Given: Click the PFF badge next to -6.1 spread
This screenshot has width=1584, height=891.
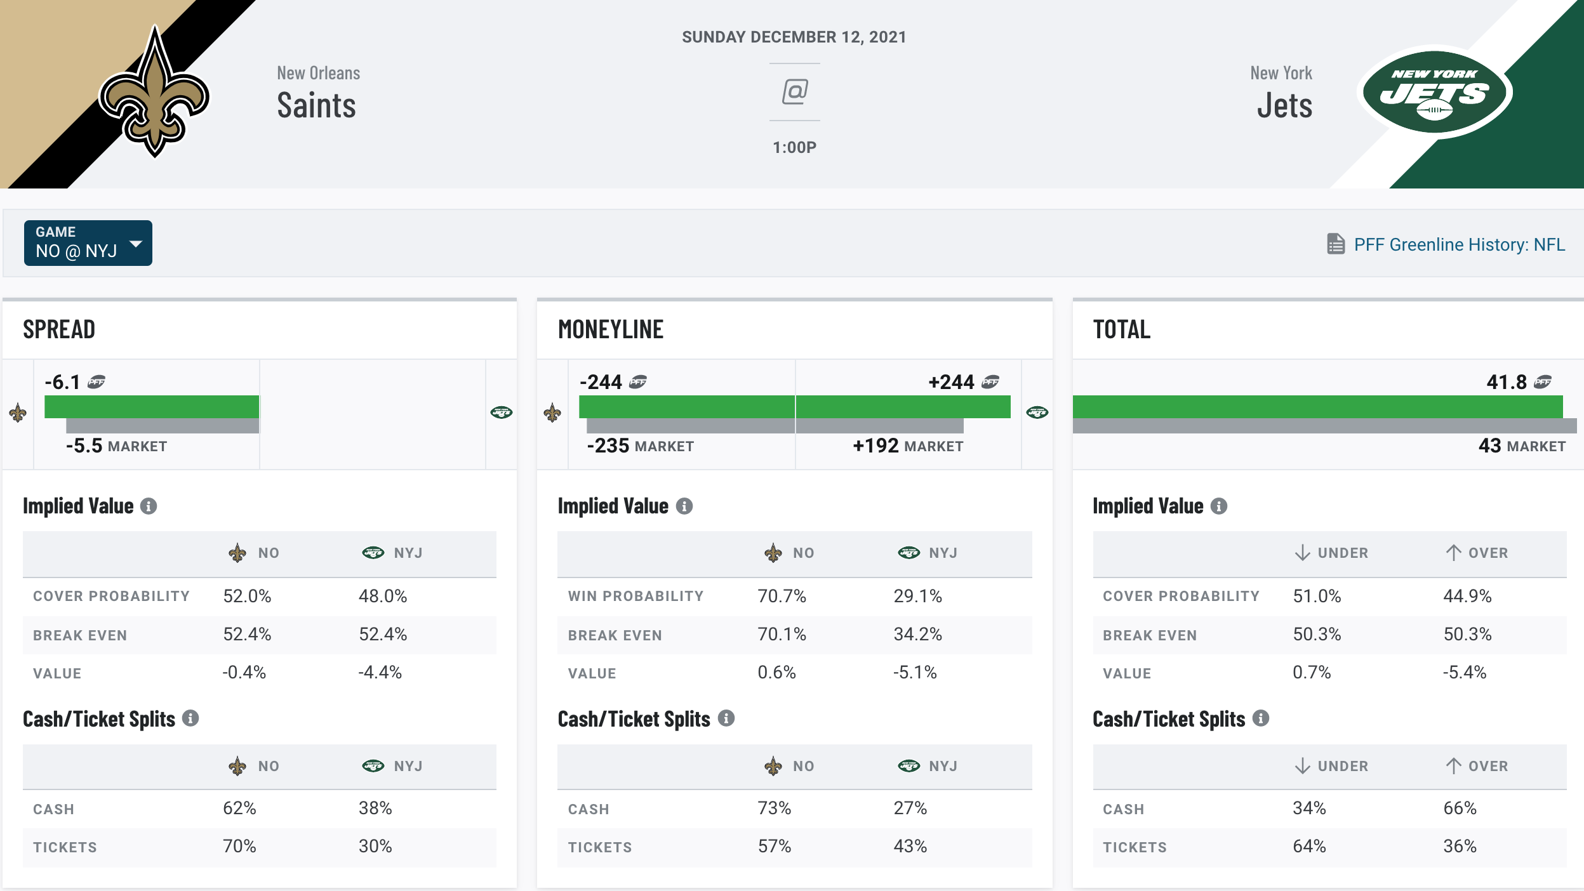Looking at the screenshot, I should (97, 382).
